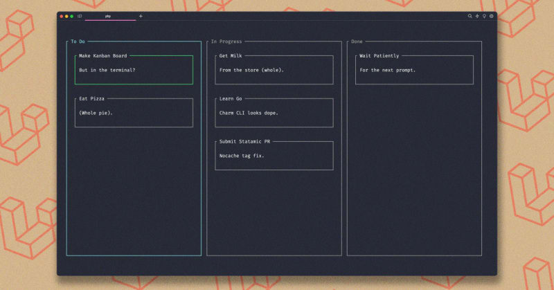The height and width of the screenshot is (290, 554).
Task: Switch to the php tab
Action: point(109,16)
